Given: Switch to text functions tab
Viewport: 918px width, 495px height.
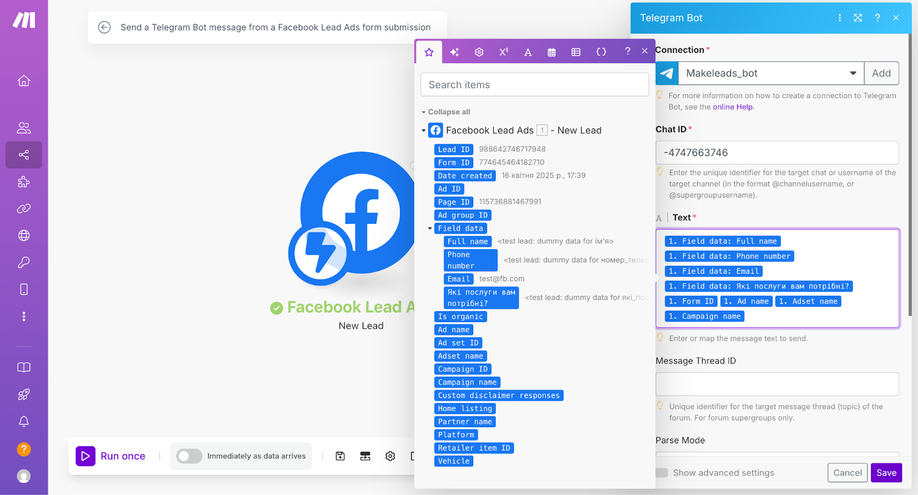Looking at the screenshot, I should point(528,52).
